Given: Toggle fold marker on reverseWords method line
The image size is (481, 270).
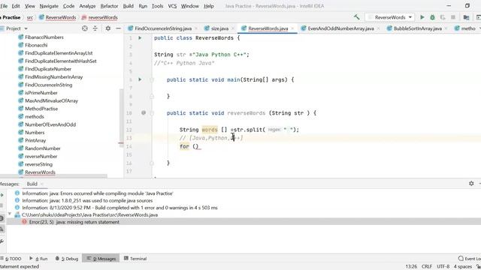Looking at the screenshot, I should (x=152, y=113).
